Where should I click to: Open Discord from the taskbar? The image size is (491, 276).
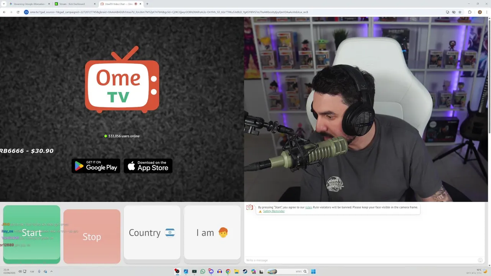[x=211, y=271]
